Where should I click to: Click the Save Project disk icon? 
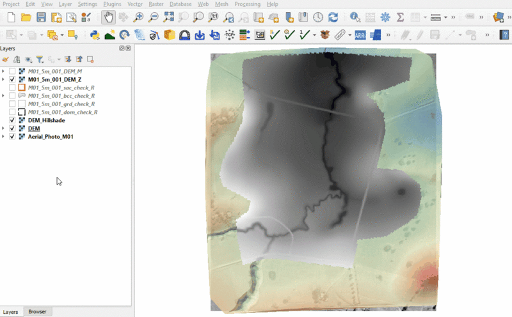[x=40, y=17]
